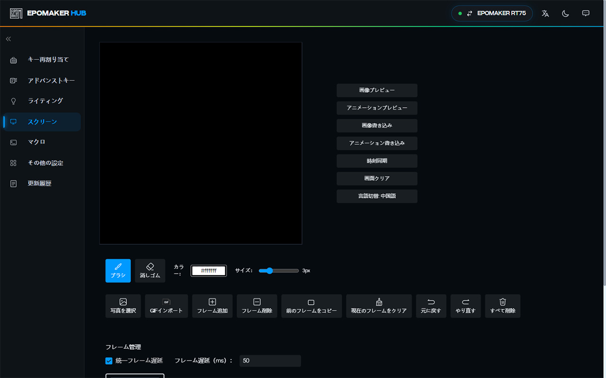Click the フレーム遅延 (ms) input field
Viewport: 606px width, 378px height.
pos(270,361)
